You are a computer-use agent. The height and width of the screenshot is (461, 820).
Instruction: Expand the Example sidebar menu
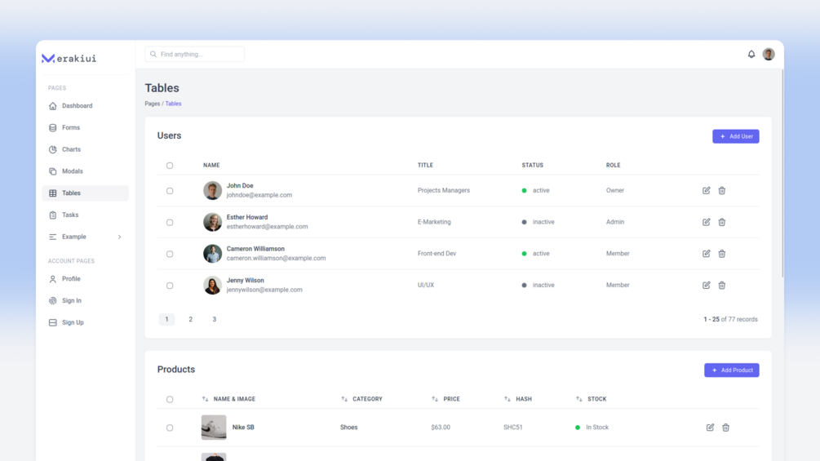[85, 237]
